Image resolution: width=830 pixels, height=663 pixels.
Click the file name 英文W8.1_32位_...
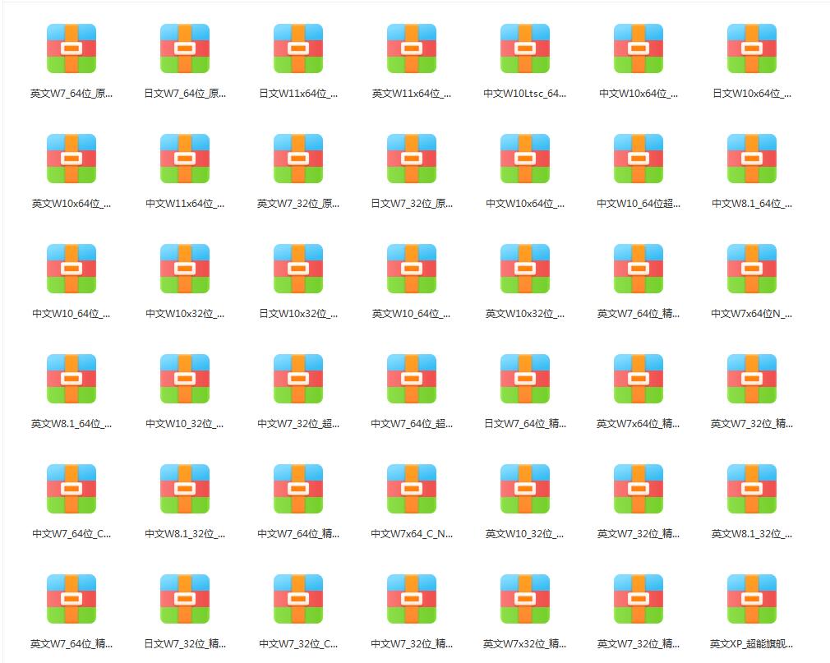point(752,534)
